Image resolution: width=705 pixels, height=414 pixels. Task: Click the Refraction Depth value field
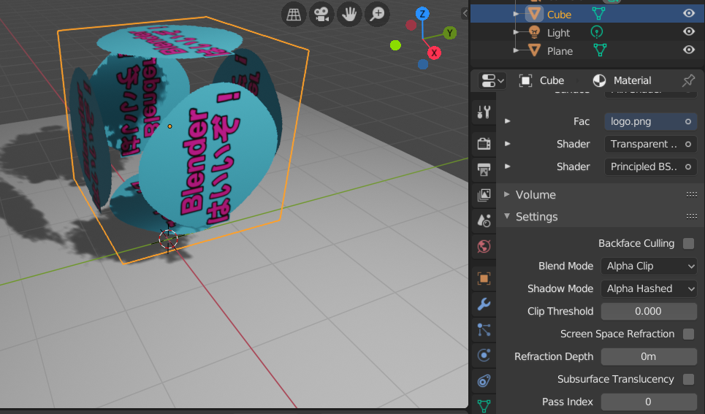coord(649,356)
